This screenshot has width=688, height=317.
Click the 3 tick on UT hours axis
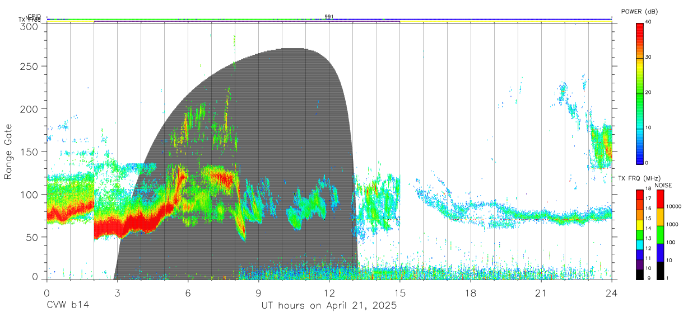click(118, 293)
